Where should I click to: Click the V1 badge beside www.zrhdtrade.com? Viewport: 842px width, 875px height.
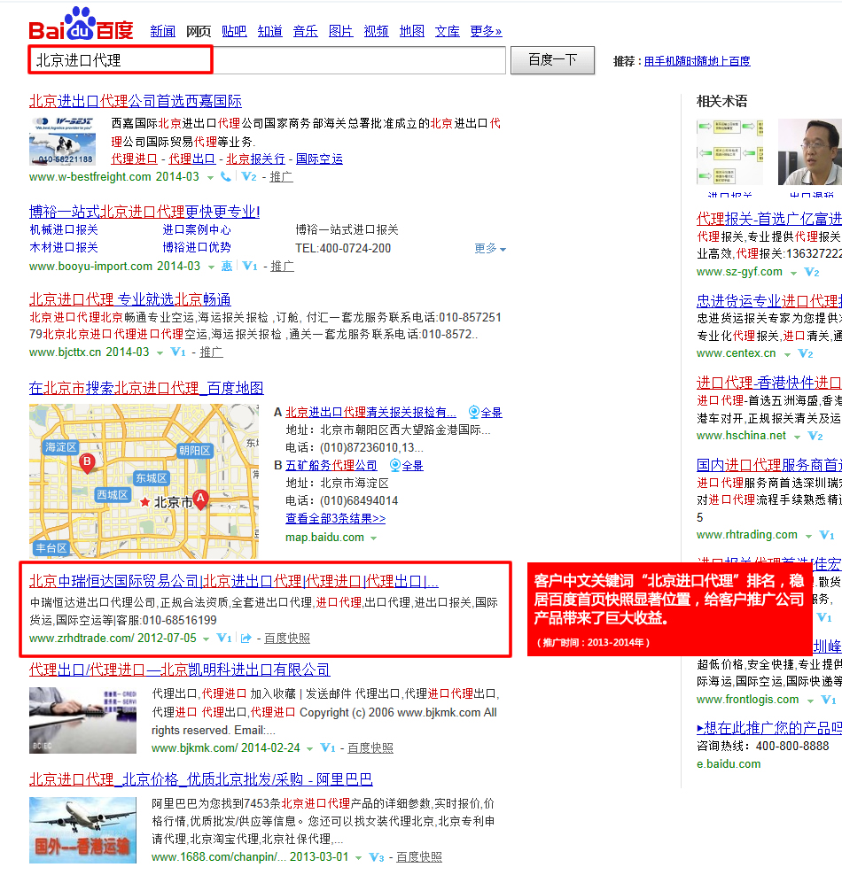tap(224, 638)
